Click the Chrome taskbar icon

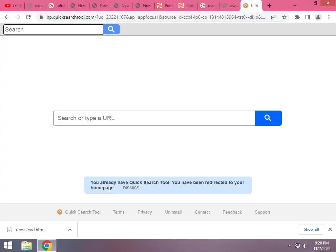tap(47, 245)
